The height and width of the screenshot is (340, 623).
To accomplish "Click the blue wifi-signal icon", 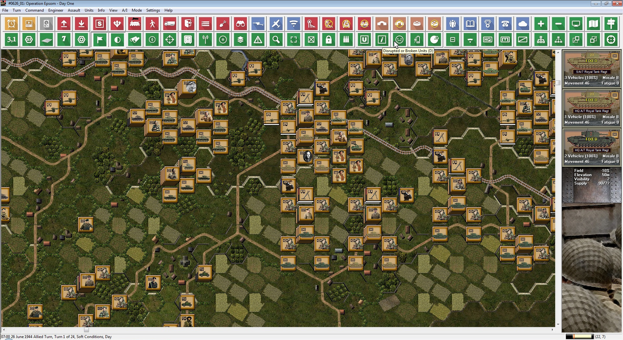I will (x=294, y=24).
